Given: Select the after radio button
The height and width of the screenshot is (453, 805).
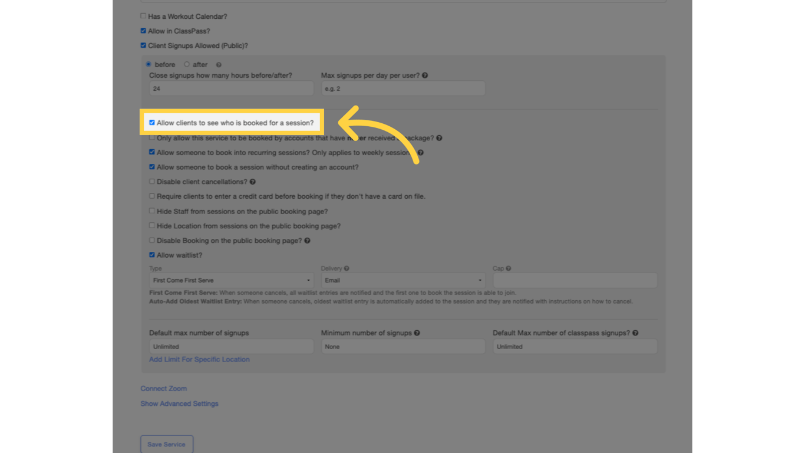Looking at the screenshot, I should click(x=186, y=64).
